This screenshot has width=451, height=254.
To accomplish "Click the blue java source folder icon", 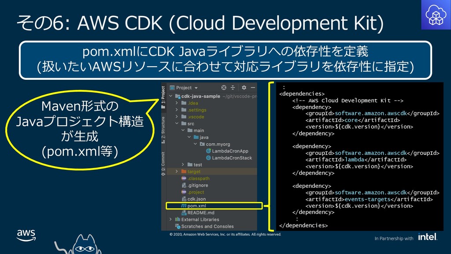I will click(x=196, y=137).
